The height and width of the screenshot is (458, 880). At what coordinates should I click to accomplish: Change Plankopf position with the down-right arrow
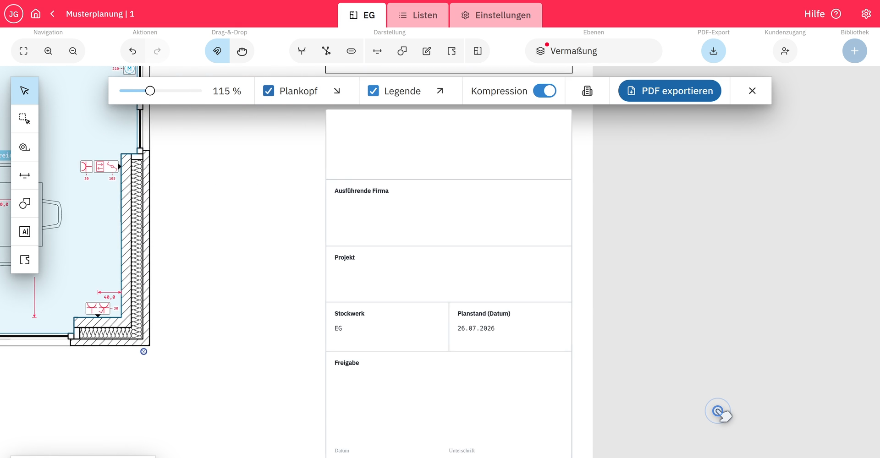click(x=337, y=91)
